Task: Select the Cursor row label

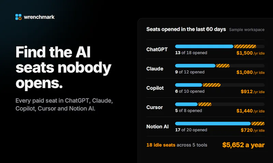Action: click(155, 107)
